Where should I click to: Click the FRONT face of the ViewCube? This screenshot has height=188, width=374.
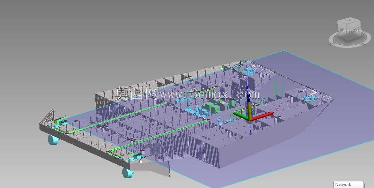[x=354, y=31]
